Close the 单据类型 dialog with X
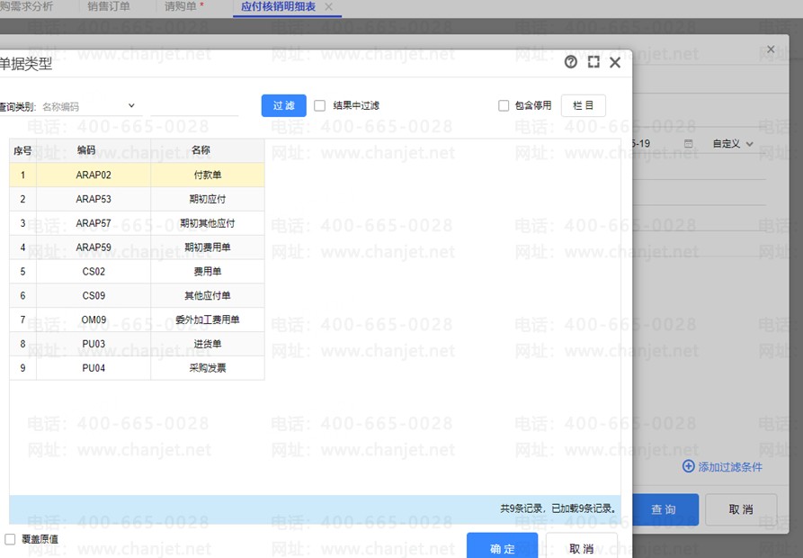Viewport: 803px width, 558px height. point(615,62)
